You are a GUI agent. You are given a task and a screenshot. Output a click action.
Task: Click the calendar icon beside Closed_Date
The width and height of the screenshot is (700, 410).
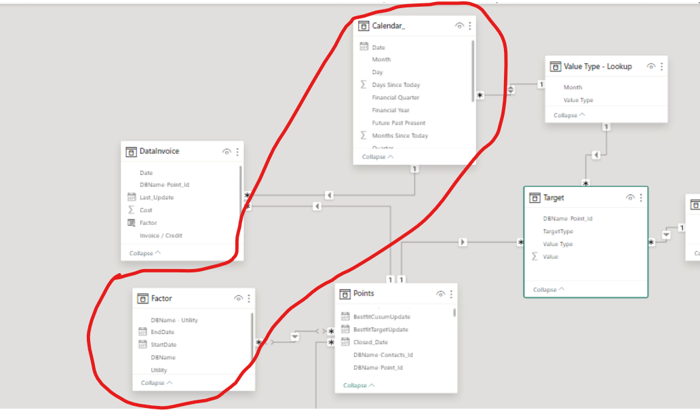tap(345, 342)
